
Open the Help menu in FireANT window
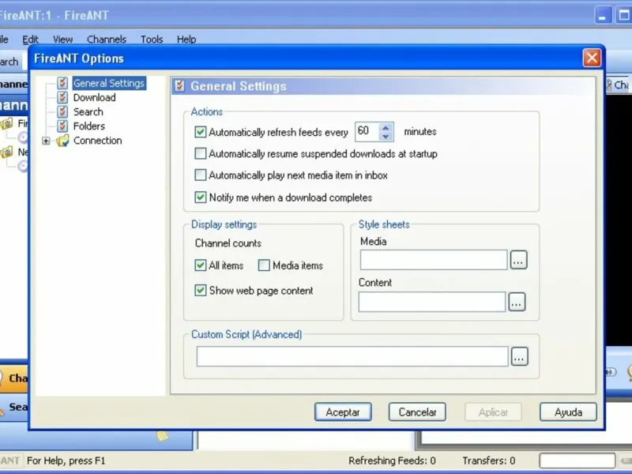coord(186,39)
